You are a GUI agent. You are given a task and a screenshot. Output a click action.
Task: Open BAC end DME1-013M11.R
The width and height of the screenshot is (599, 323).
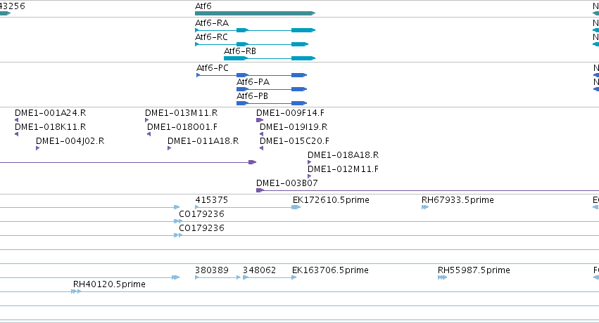click(181, 113)
